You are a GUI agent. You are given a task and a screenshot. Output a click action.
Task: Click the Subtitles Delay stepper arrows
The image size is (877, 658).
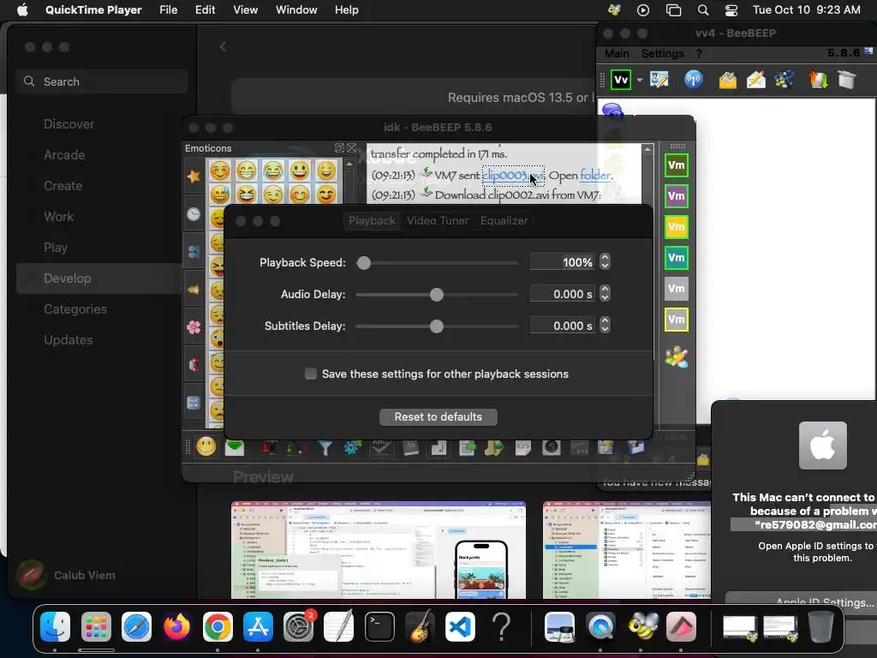click(x=605, y=326)
